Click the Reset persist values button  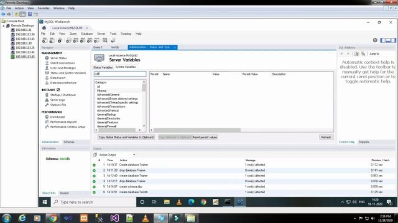pyautogui.click(x=205, y=138)
